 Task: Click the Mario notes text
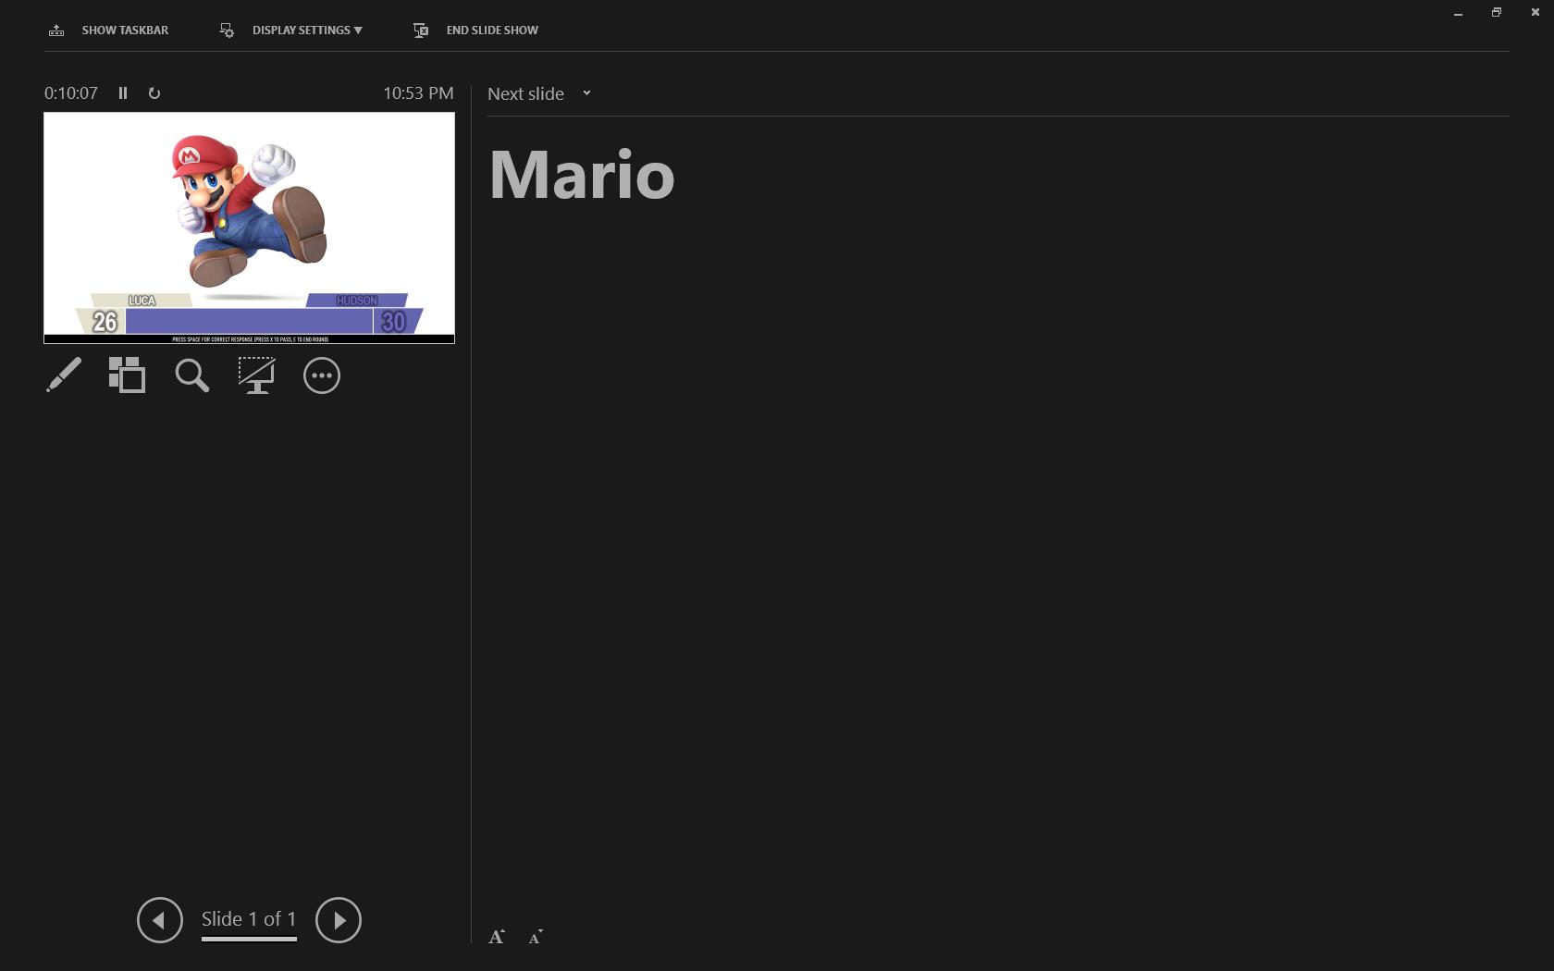pos(582,175)
